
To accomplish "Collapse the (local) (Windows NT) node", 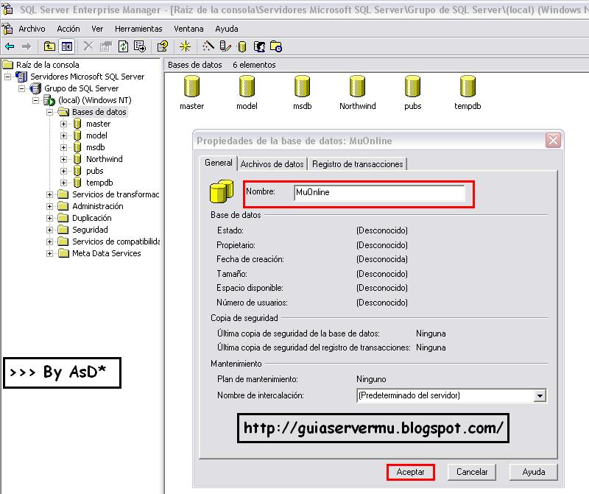I will [x=35, y=100].
